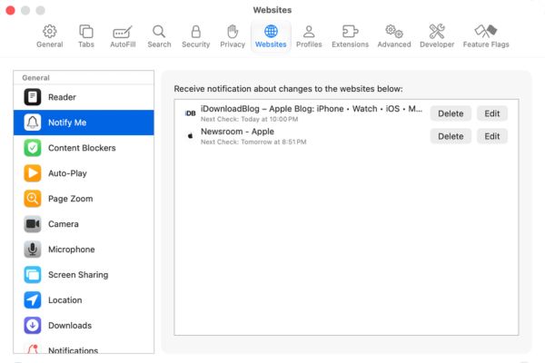Select Page Zoom in the sidebar
This screenshot has height=363, width=545.
coord(84,199)
